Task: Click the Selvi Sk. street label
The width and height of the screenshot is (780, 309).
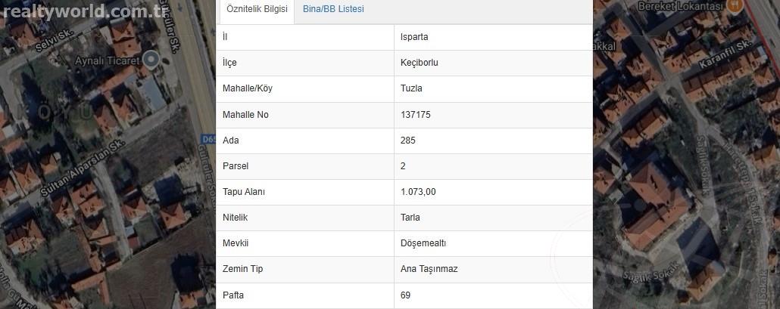Action: click(x=55, y=41)
